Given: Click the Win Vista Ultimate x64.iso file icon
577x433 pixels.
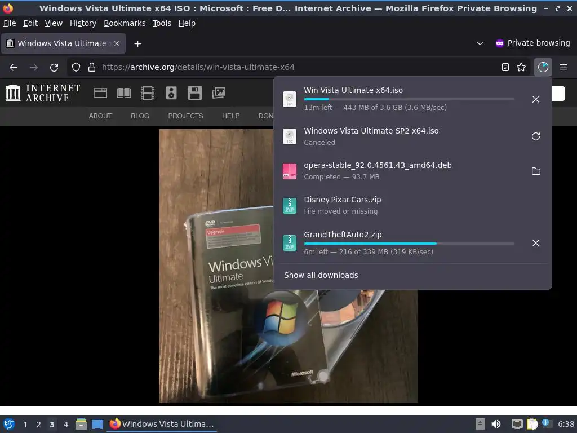Looking at the screenshot, I should (x=290, y=99).
